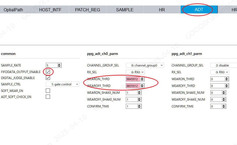Toggle FIFODATA_OUTPUT_ENABLE checkbox
This screenshot has height=145, width=237.
click(x=48, y=72)
